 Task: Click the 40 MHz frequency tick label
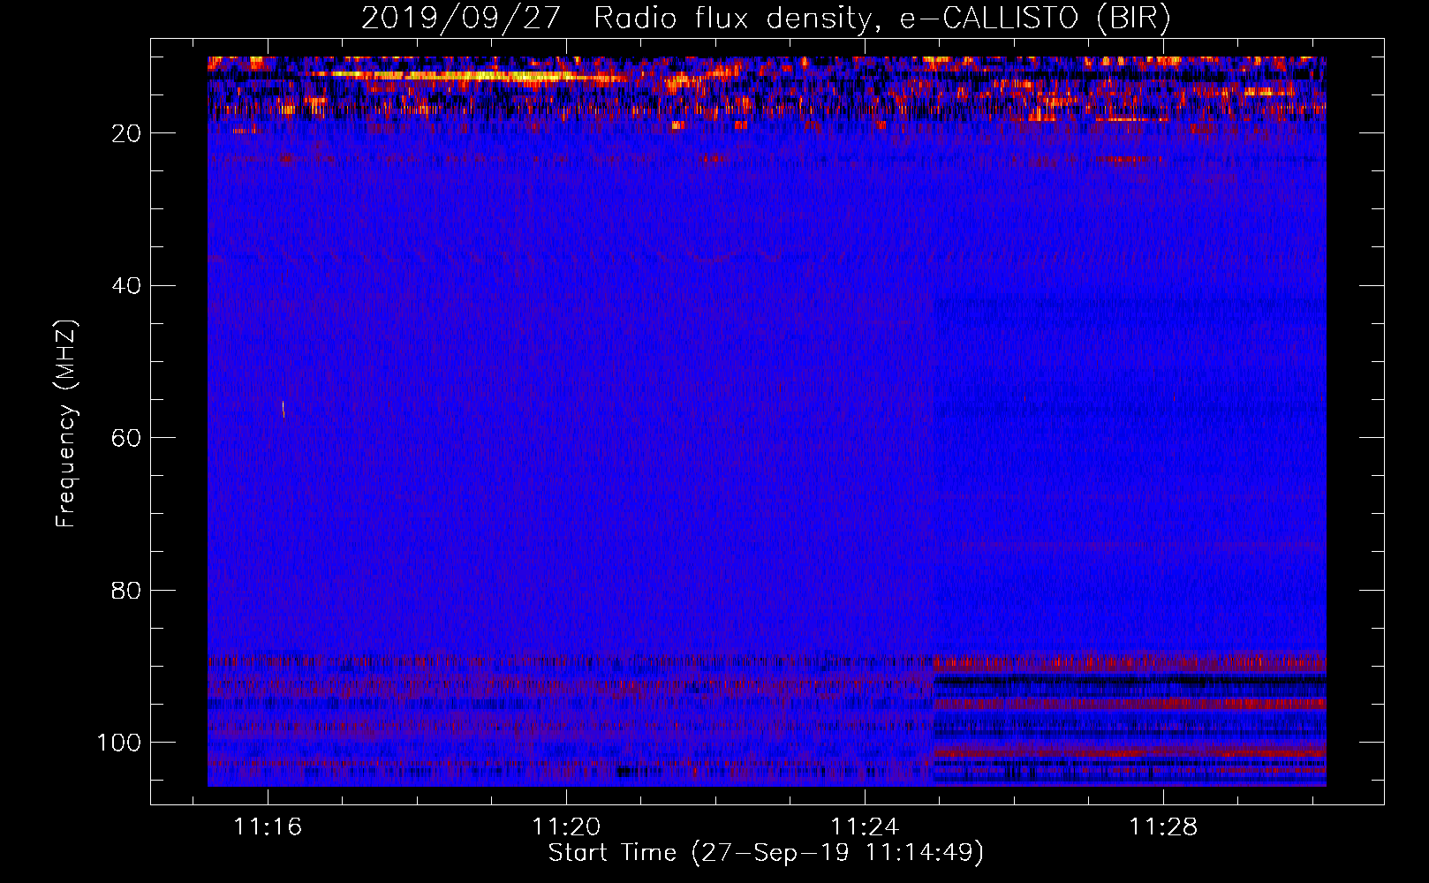tap(126, 286)
